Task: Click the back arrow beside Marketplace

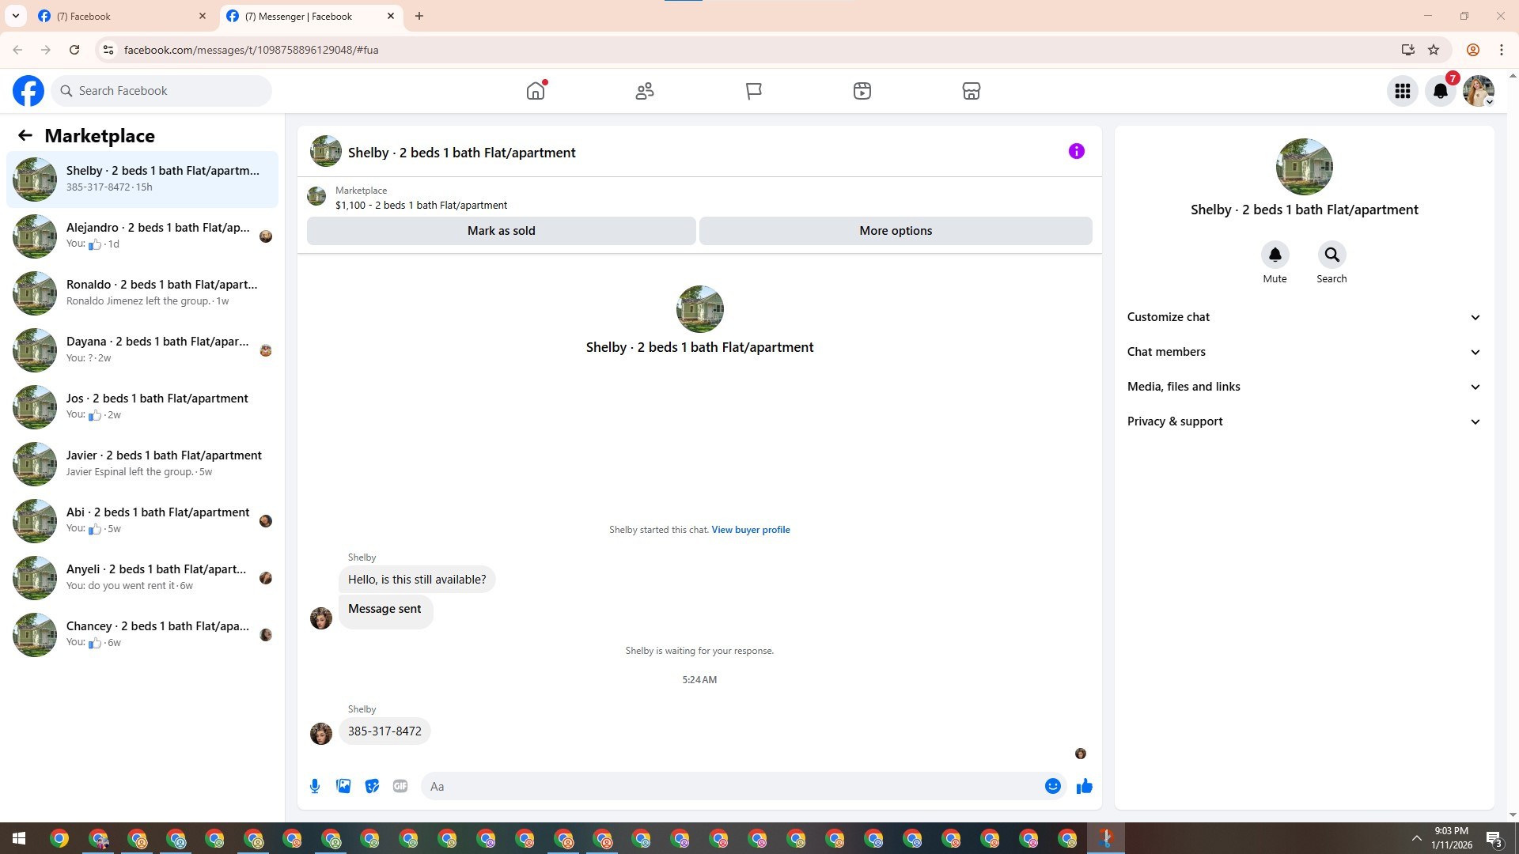Action: (25, 136)
